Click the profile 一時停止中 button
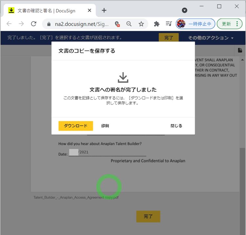The image size is (246, 235). [195, 24]
